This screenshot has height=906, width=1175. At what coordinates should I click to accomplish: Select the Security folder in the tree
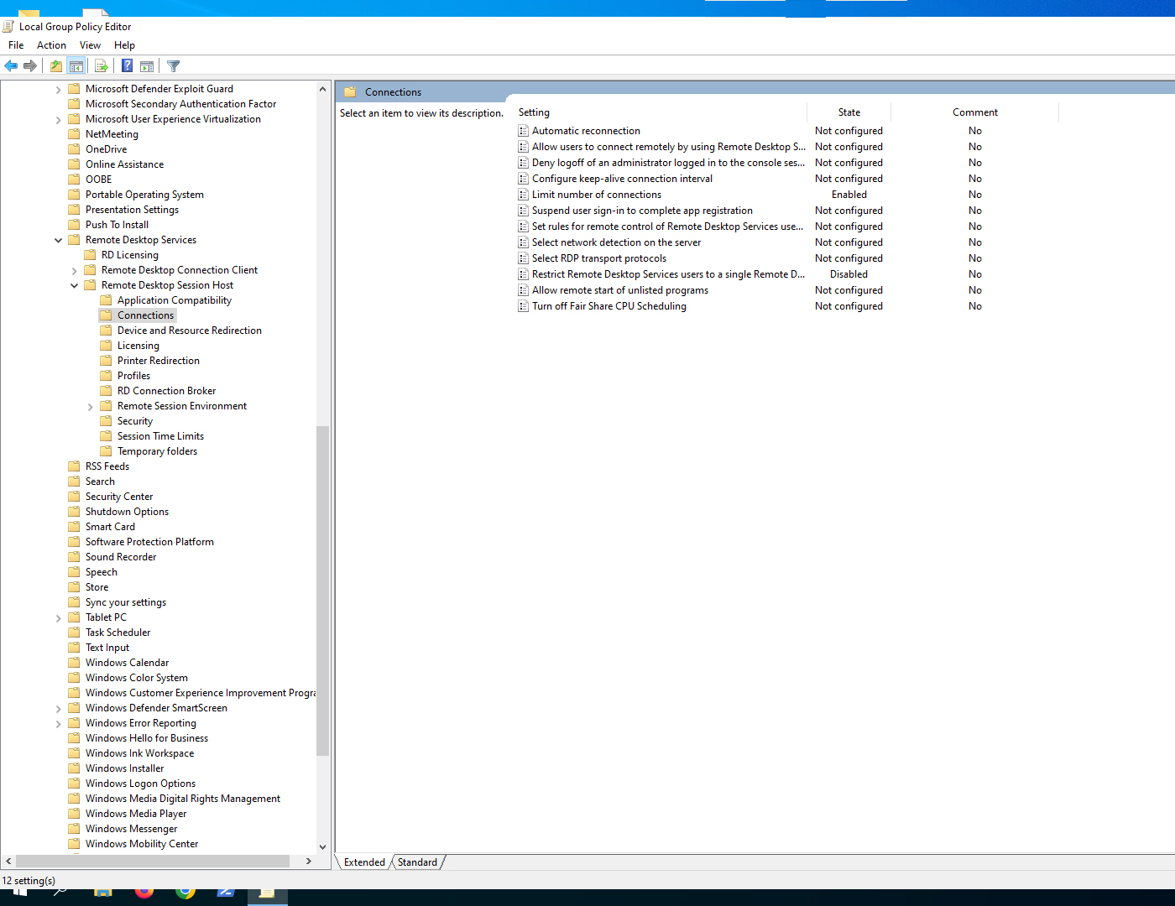[134, 420]
